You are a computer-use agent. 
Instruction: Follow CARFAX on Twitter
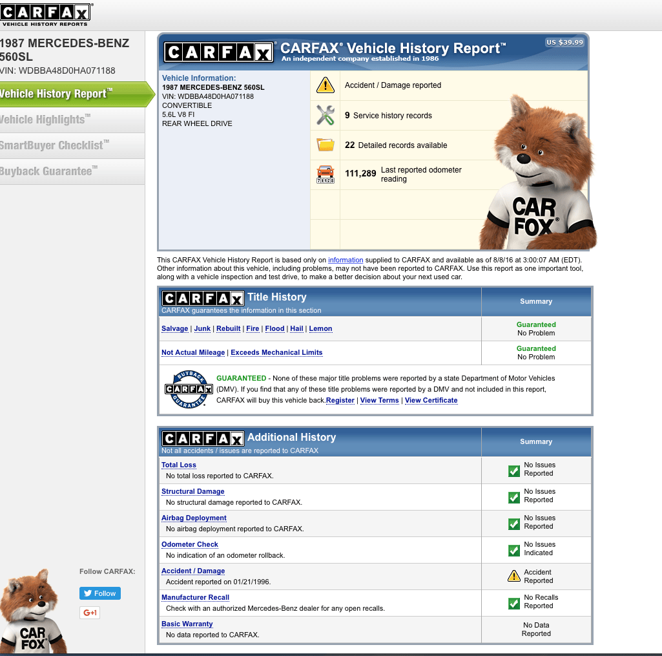click(100, 593)
